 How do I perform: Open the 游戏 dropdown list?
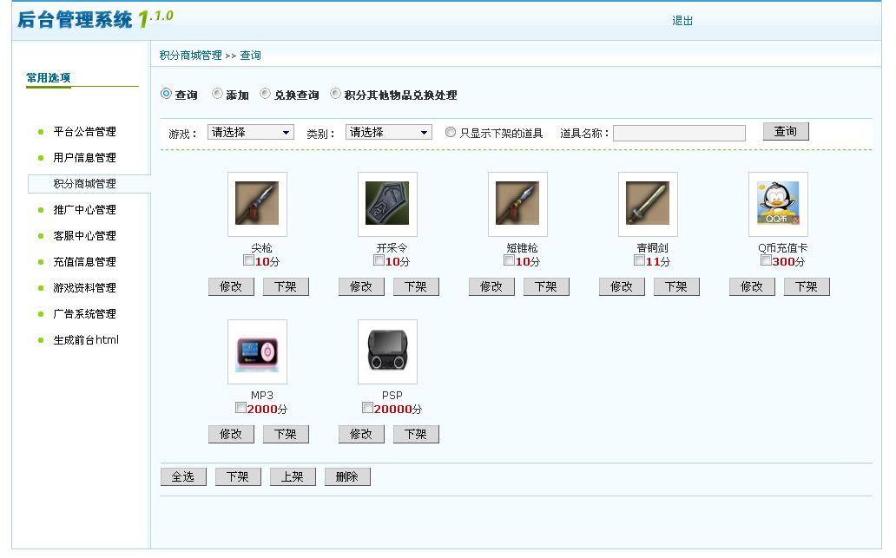click(251, 131)
